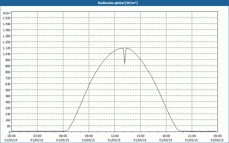Select the 560 y-axis value
229x143 pixels.
pyautogui.click(x=8, y=90)
